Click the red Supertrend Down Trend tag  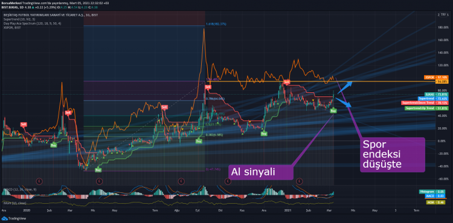coord(425,102)
